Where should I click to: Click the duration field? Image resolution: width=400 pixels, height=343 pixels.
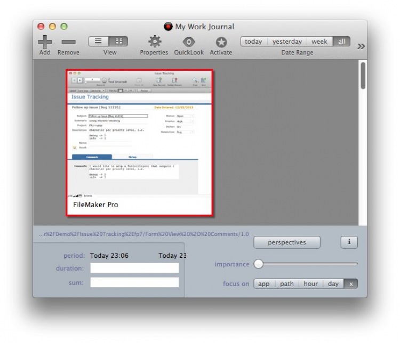(x=134, y=268)
